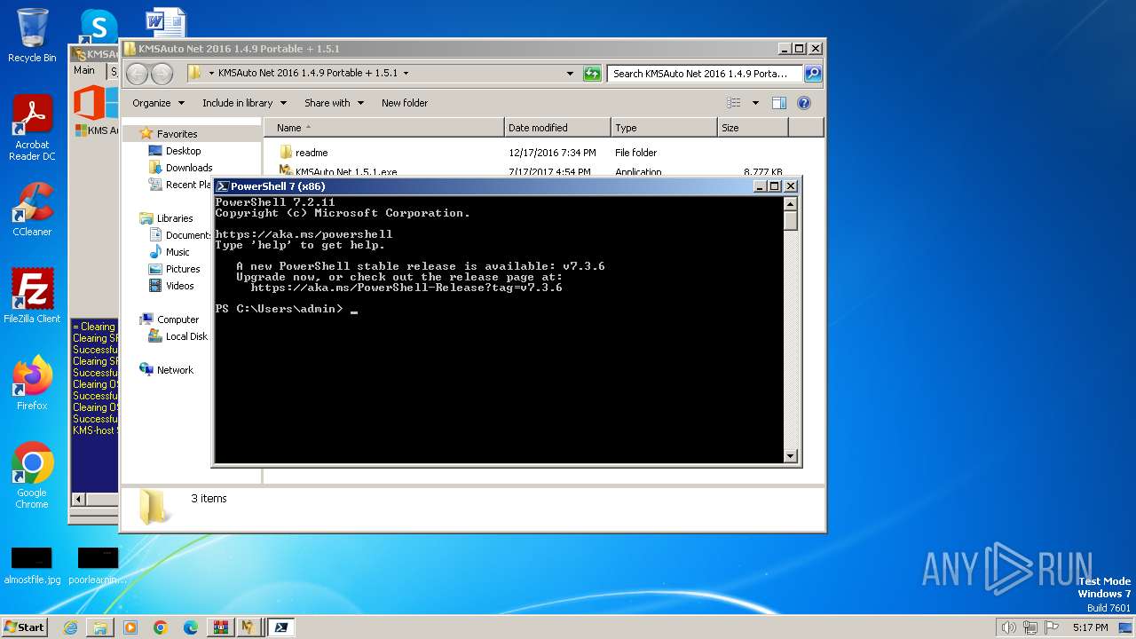
Task: Launch Google Chrome from desktop
Action: click(x=32, y=476)
